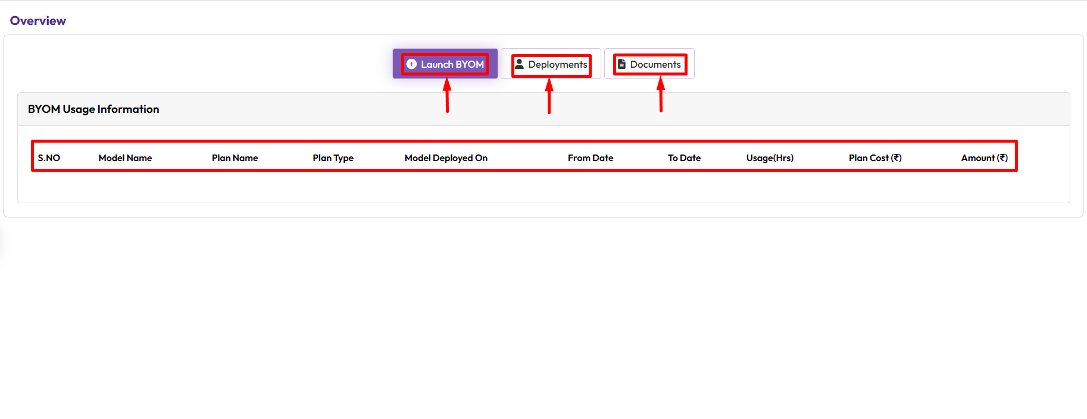Click the To Date column header
The height and width of the screenshot is (419, 1087).
click(684, 158)
